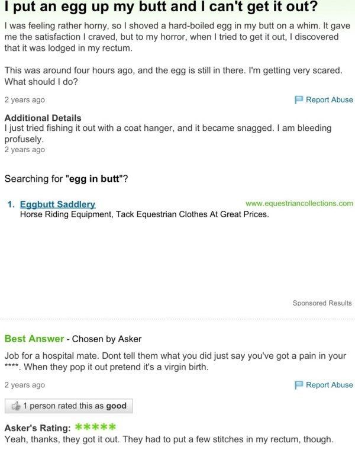The width and height of the screenshot is (355, 450).
Task: Click the '2 years ago' timestamp under the question
Action: coord(25,100)
